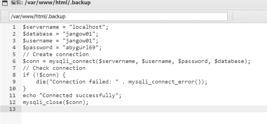Focus the /var/www/html/.backup path field
Image resolution: width=267 pixels, height=124 pixels.
point(118,17)
